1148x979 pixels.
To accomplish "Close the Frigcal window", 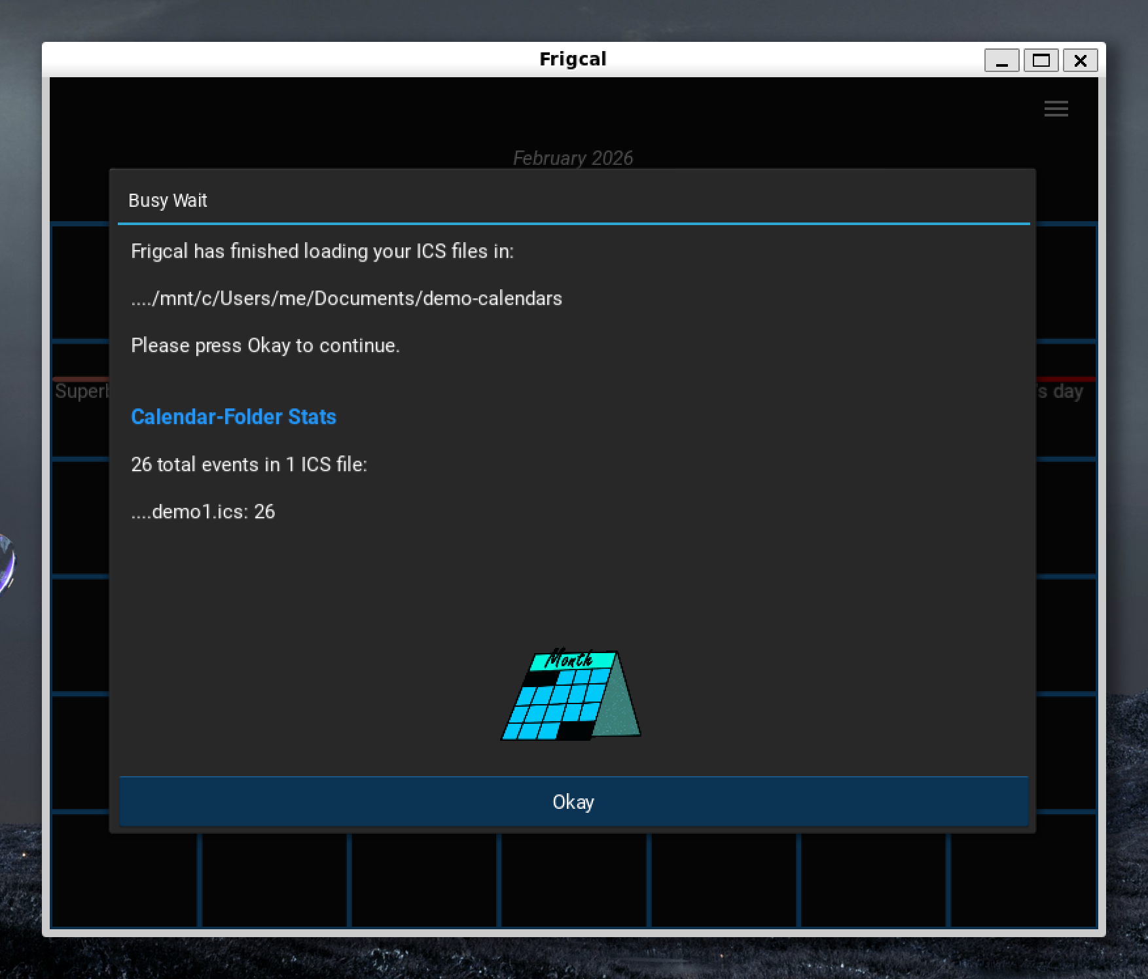I will coord(1080,61).
